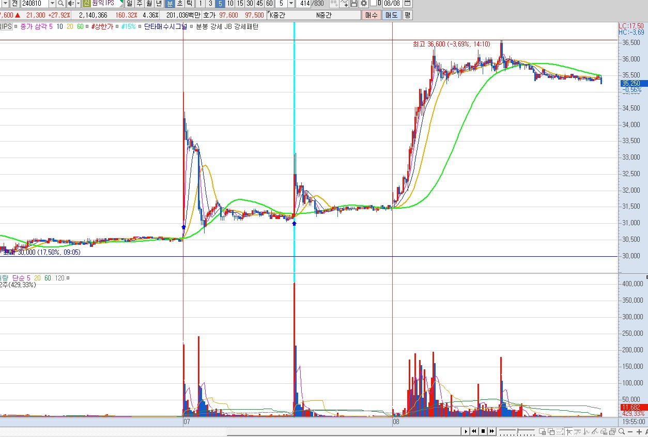Image resolution: width=648 pixels, height=437 pixels.
Task: Set interval to 15 minutes
Action: click(x=240, y=4)
